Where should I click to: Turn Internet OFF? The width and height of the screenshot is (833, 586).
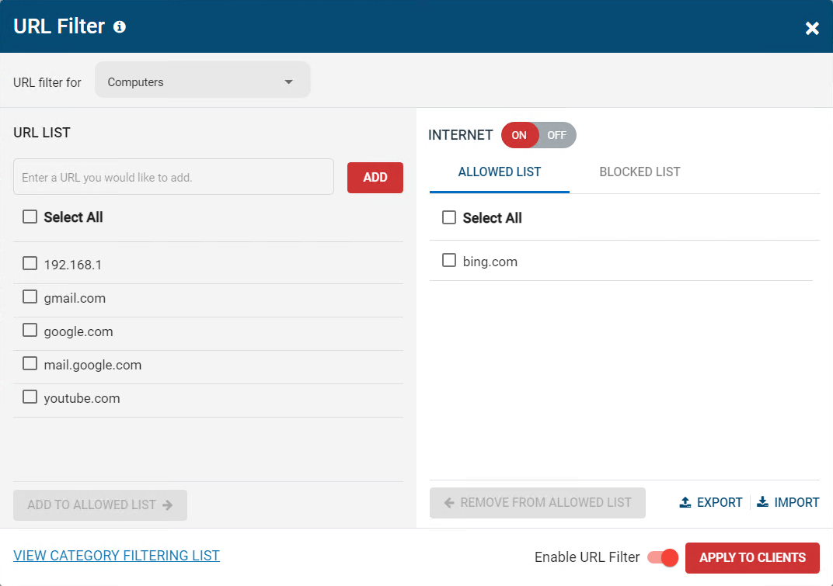(x=556, y=135)
